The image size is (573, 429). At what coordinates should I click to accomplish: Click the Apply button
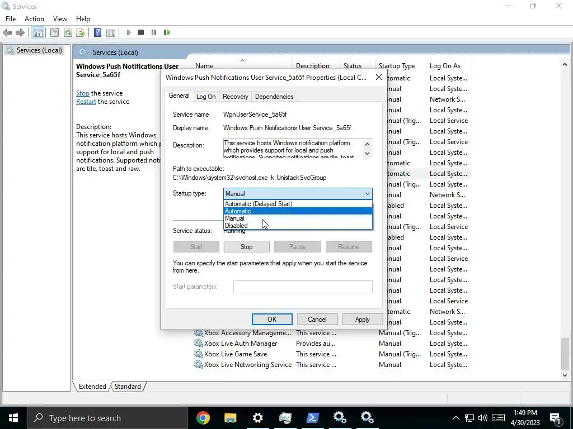[362, 319]
